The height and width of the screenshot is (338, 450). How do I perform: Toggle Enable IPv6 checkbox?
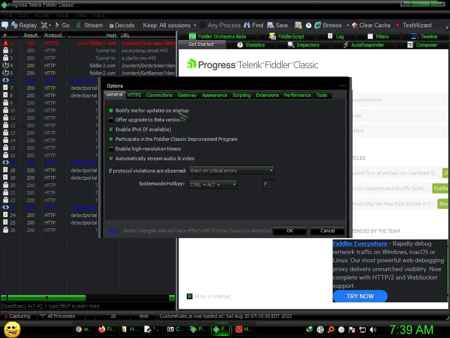pos(111,130)
